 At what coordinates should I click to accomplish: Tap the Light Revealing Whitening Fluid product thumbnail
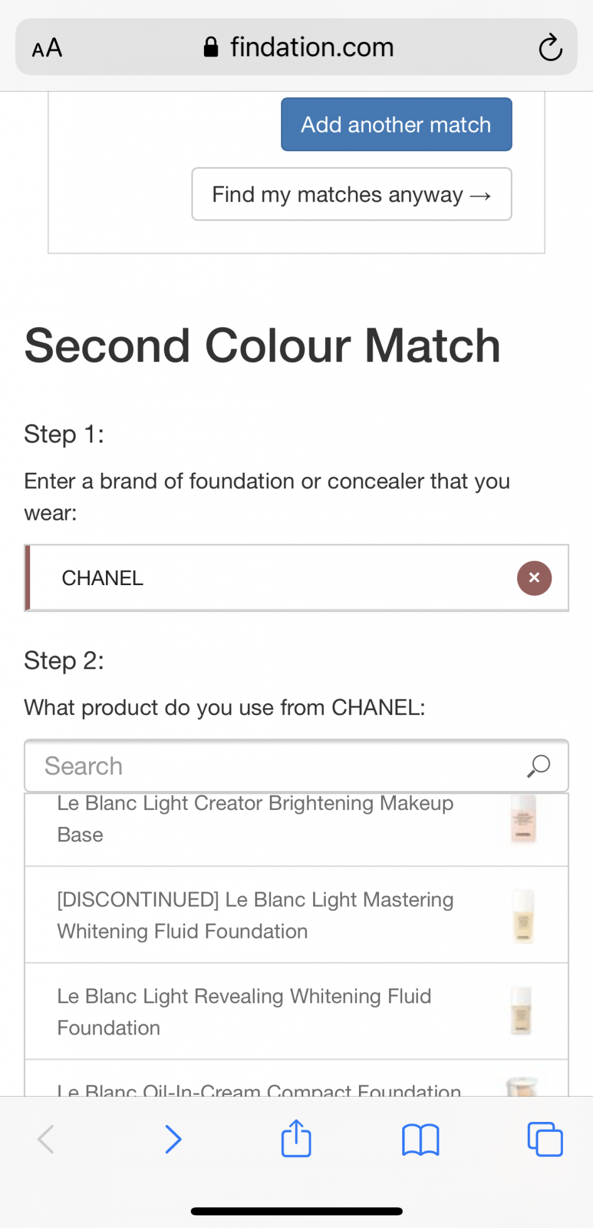tap(521, 1011)
